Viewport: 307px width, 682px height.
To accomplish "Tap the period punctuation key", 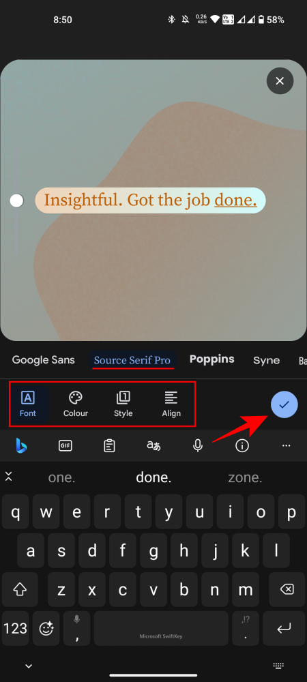I will coord(246,628).
